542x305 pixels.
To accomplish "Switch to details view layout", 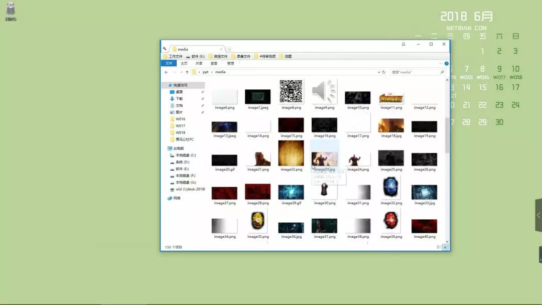I will click(x=439, y=247).
